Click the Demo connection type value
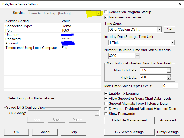Image resolution: width=184 pixels, height=138 pixels. (66, 26)
